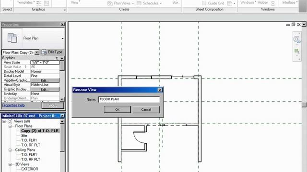Open zoom options dropdown arrow in navigation bar
This screenshot has height=172, width=307.
point(297,56)
